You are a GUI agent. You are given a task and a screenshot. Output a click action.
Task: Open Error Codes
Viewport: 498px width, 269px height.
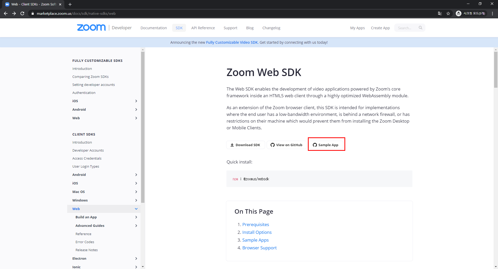pos(85,242)
